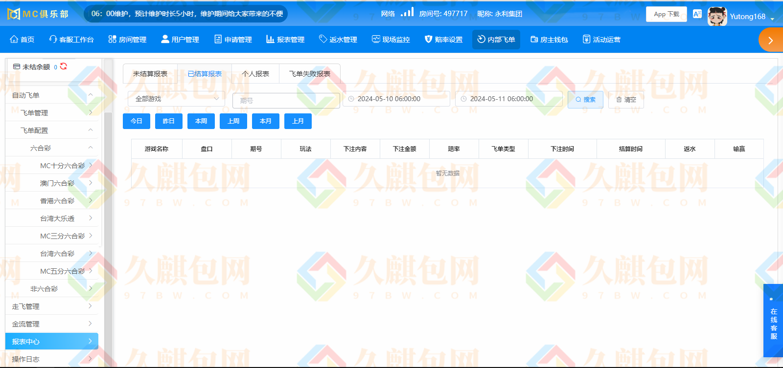The width and height of the screenshot is (783, 368).
Task: Filter by 本月 this month
Action: 266,121
